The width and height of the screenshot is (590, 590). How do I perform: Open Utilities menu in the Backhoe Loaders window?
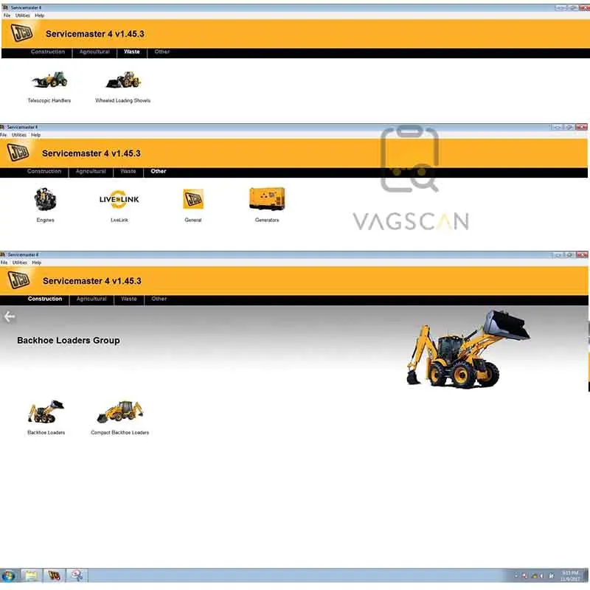(20, 263)
